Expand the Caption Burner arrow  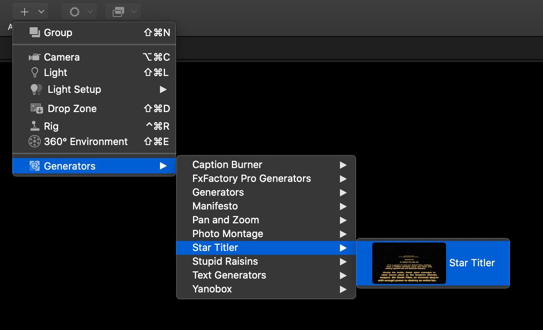(343, 165)
